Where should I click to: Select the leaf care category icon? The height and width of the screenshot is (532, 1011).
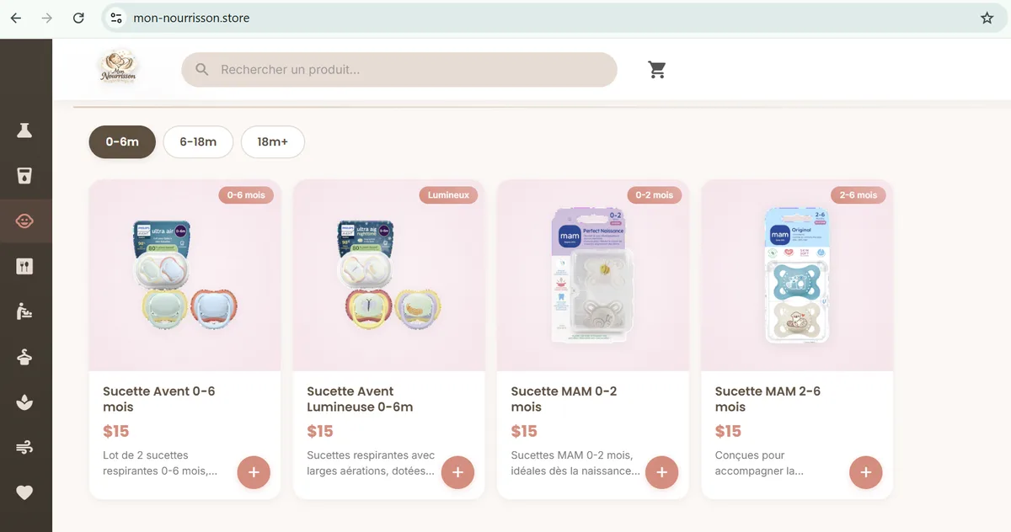click(x=25, y=402)
